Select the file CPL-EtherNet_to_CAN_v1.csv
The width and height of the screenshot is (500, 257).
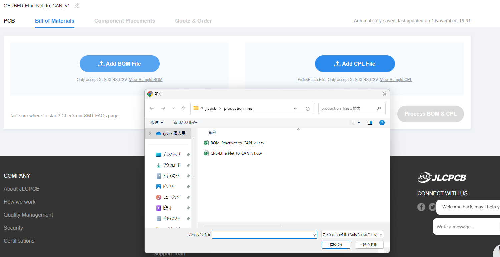point(236,153)
